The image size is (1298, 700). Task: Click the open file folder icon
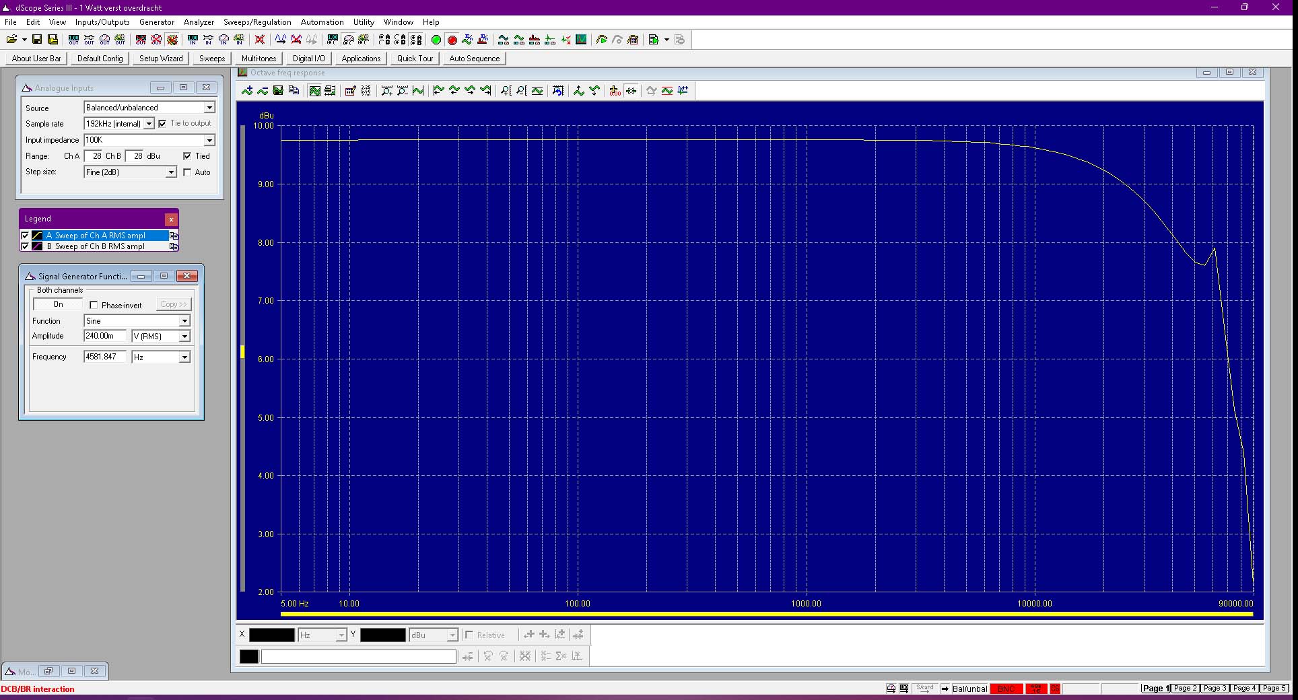coord(12,40)
